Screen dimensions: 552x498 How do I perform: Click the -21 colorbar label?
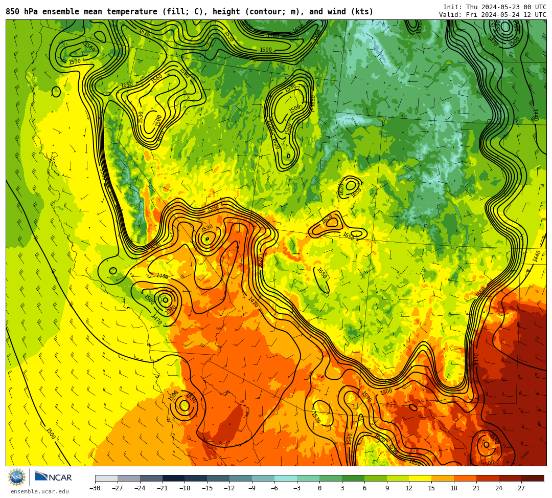coord(163,488)
